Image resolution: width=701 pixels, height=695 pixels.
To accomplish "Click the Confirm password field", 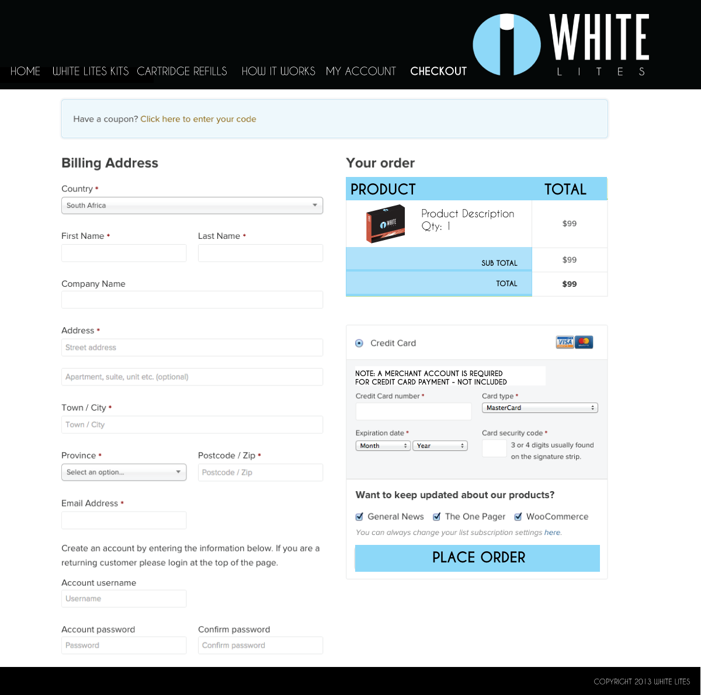I will tap(261, 645).
